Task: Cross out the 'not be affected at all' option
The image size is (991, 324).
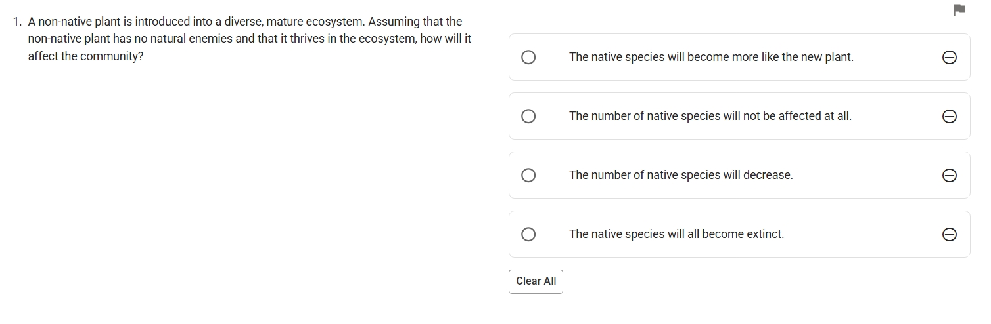Action: point(949,117)
